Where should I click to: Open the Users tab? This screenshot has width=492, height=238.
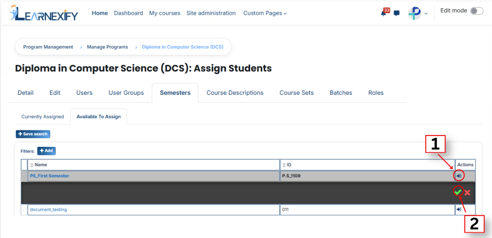coord(84,93)
